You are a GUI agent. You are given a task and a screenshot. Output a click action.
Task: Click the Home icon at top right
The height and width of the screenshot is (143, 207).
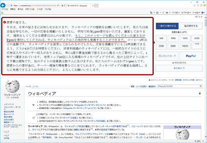195,6
